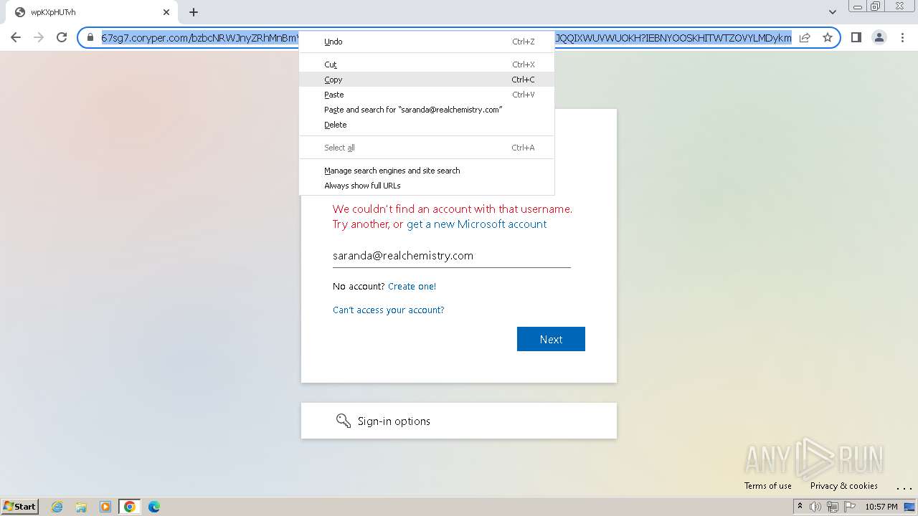Click the highlighted URL in the address bar
Image resolution: width=918 pixels, height=516 pixels.
(446, 37)
